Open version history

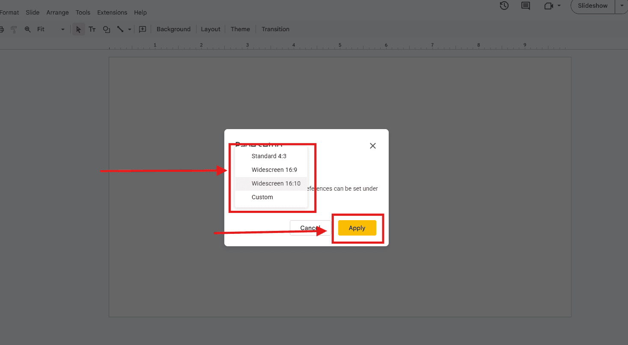tap(504, 6)
